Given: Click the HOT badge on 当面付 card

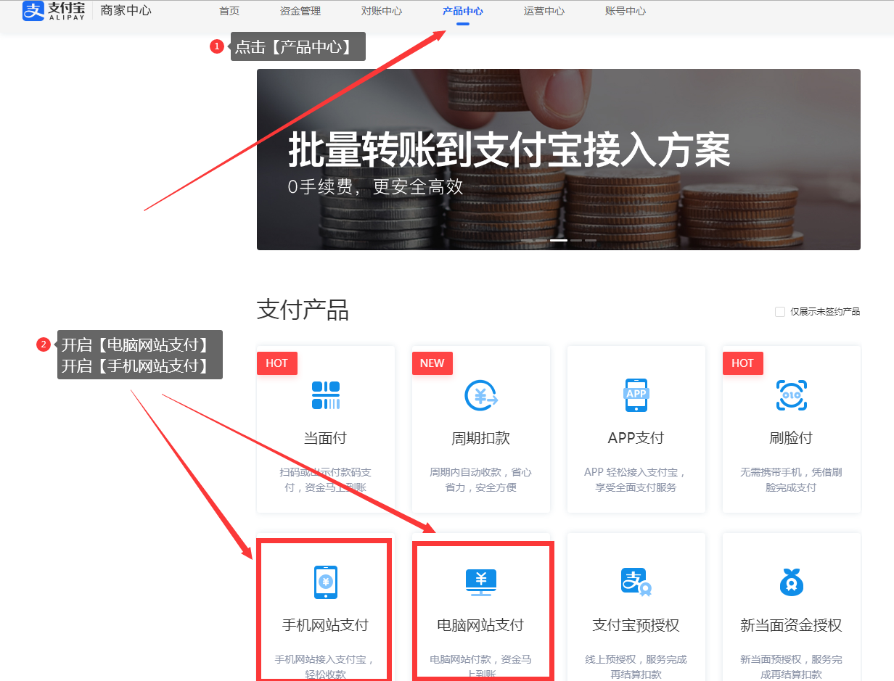Looking at the screenshot, I should coord(277,363).
